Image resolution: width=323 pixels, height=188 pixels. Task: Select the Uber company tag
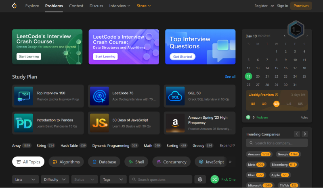pos(256,175)
